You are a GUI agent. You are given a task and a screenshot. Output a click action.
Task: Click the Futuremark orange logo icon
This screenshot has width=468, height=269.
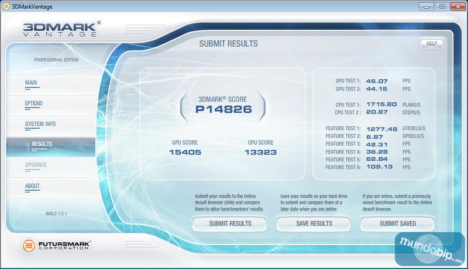click(29, 246)
